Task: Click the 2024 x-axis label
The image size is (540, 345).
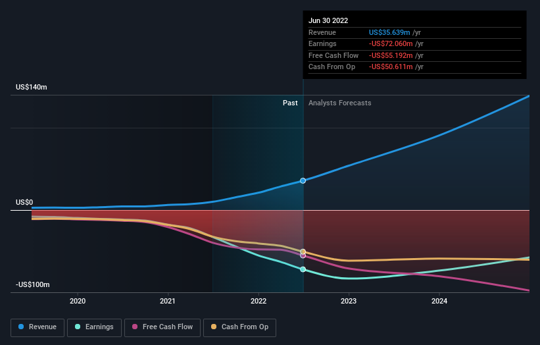Action: [439, 301]
